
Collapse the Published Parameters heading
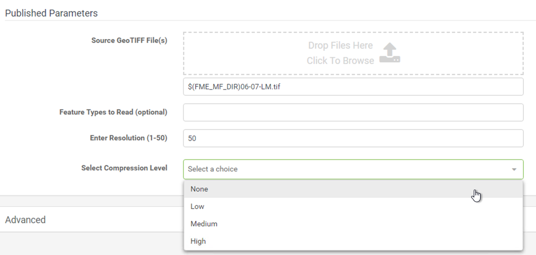tap(51, 13)
